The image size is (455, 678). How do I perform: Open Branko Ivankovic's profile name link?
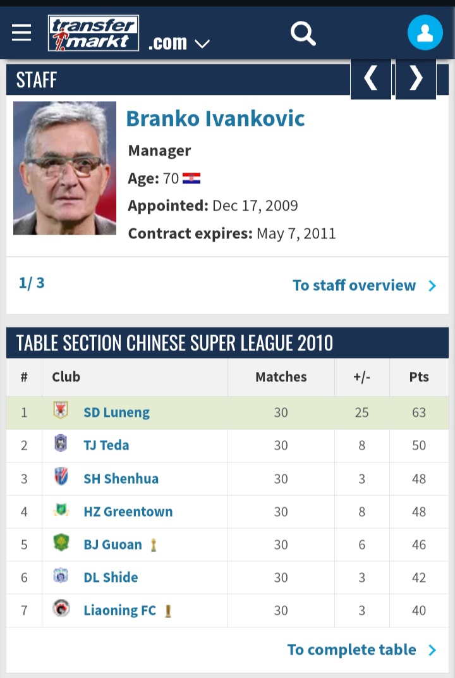tap(215, 118)
